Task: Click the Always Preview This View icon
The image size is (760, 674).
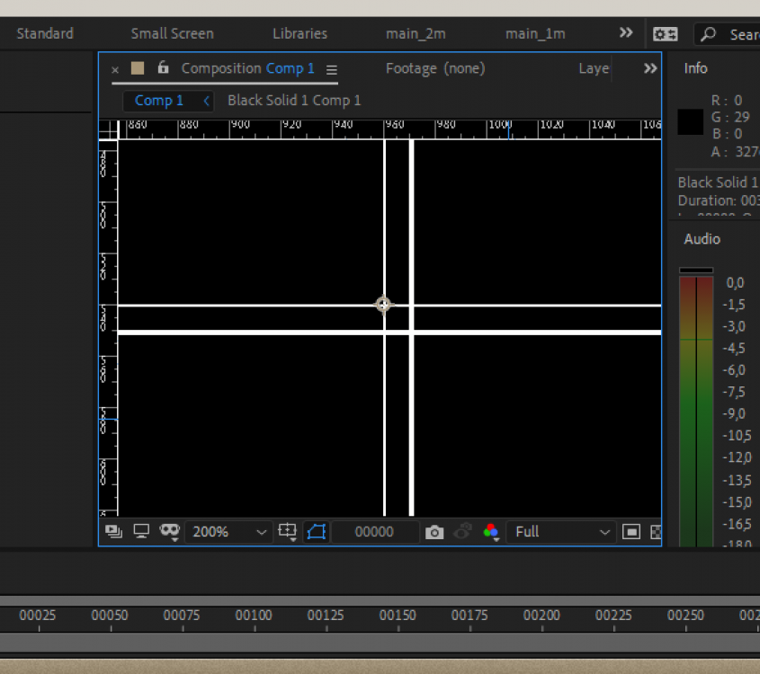Action: 113,531
